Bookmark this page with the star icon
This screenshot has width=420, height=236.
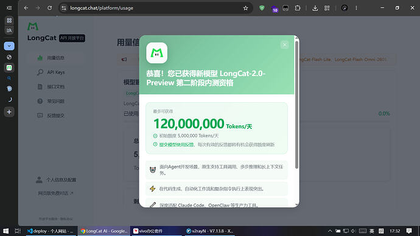pyautogui.click(x=246, y=8)
